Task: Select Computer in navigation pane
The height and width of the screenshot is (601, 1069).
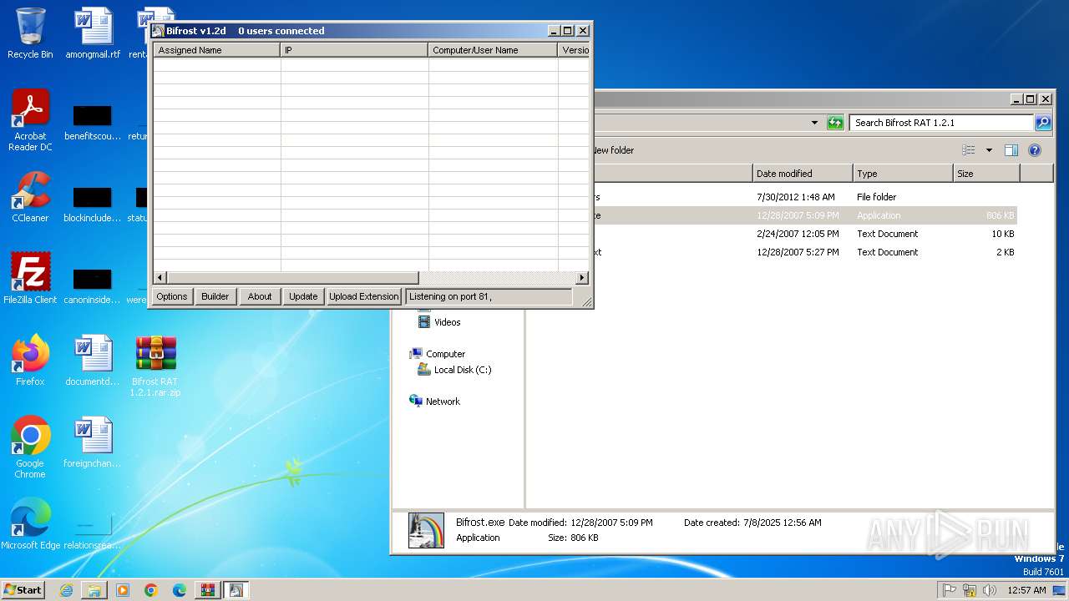Action: 438,354
